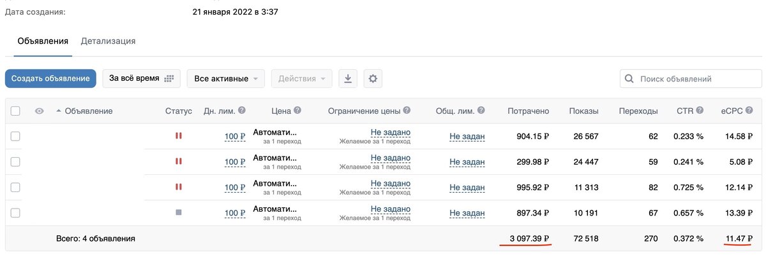Edit 100 ₽ daily limit in 904.15 ₽ row
Screen dimensions: 766x255
235,136
